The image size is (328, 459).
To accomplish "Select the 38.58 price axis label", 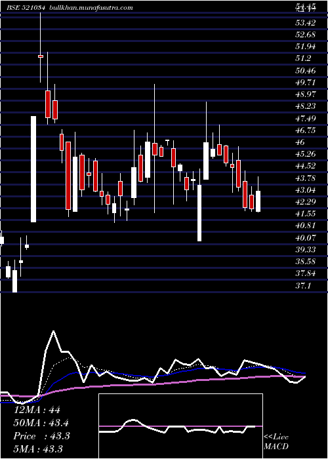I will pyautogui.click(x=305, y=262).
